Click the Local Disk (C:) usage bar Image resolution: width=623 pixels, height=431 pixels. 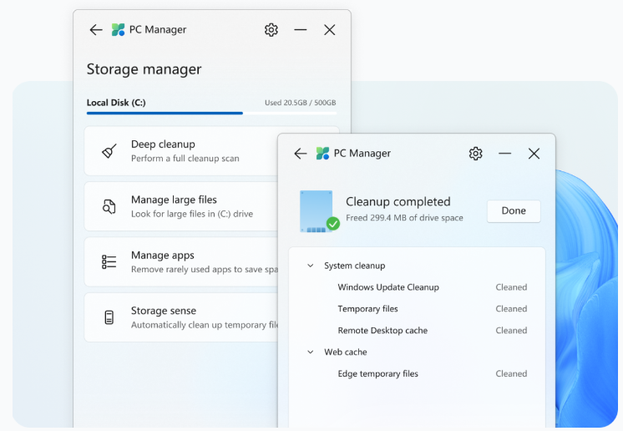[211, 114]
